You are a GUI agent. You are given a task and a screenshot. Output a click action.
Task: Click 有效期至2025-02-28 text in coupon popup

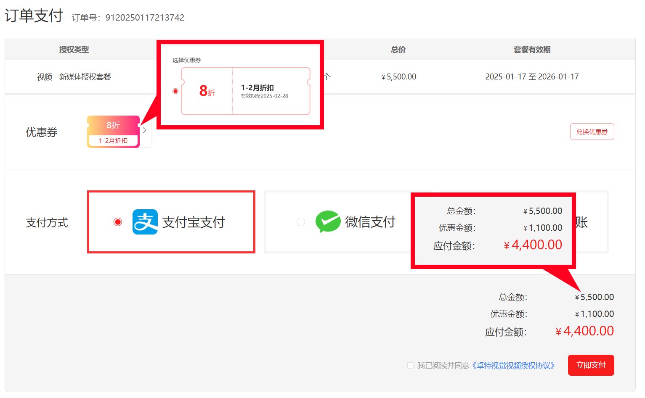click(x=265, y=96)
